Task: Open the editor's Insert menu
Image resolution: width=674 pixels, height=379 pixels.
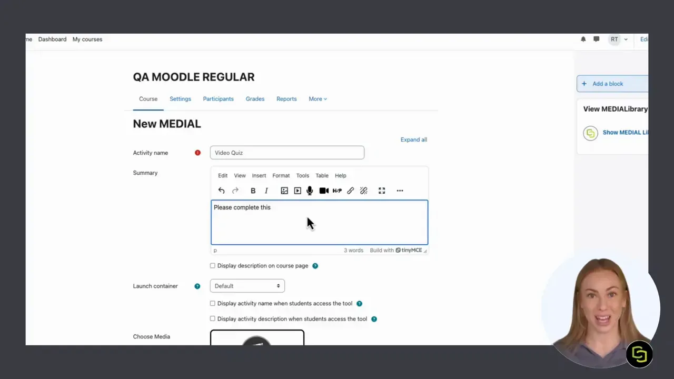Action: click(259, 176)
